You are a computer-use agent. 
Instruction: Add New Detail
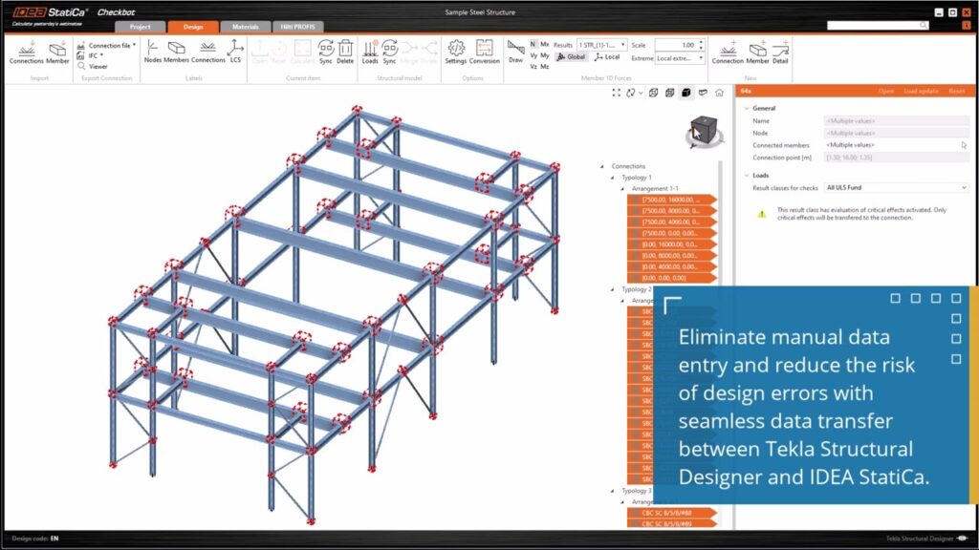[x=780, y=53]
